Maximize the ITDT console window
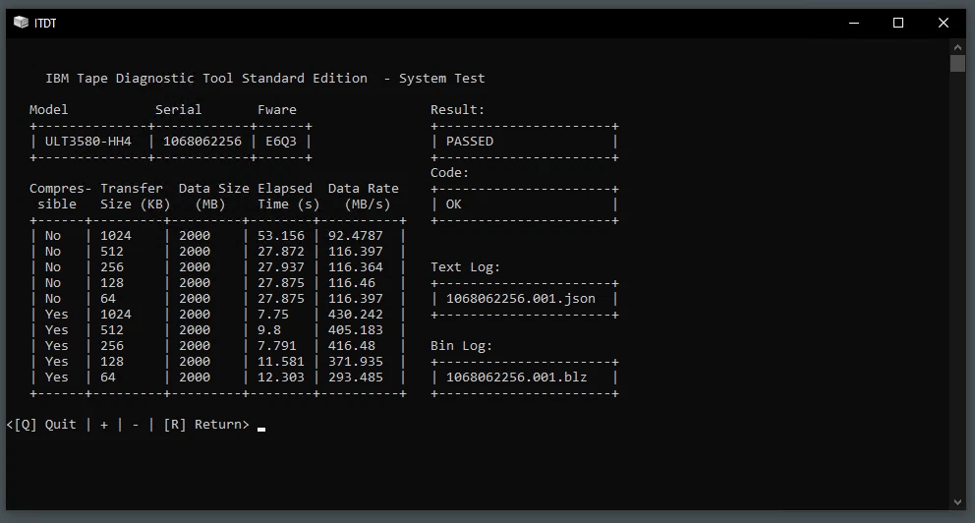Viewport: 975px width, 523px height. 898,23
